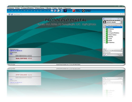Click the black F toolbar icon

65,11
